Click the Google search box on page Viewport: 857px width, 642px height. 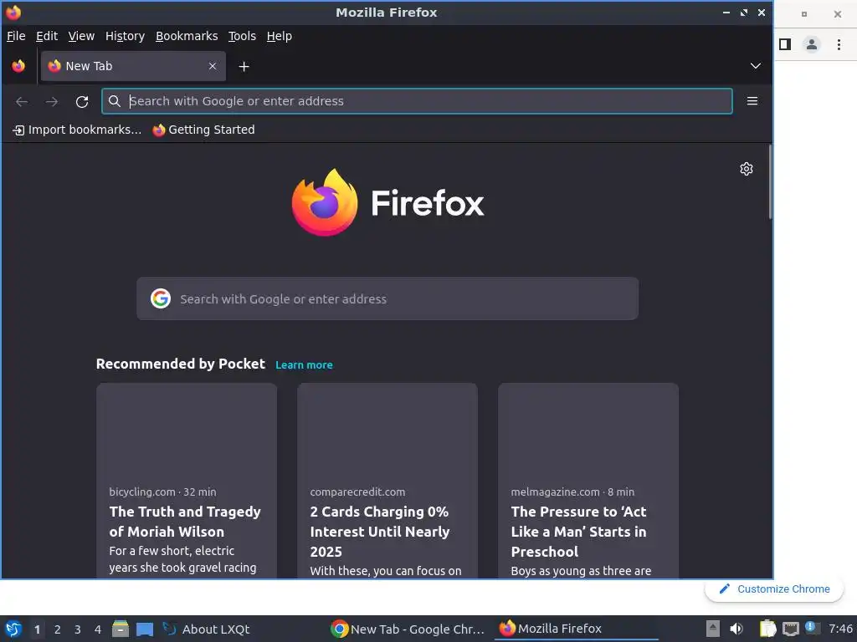click(x=387, y=298)
